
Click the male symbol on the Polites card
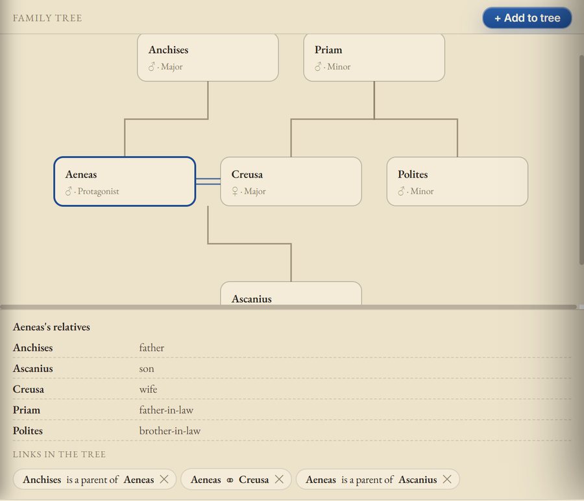click(x=401, y=191)
